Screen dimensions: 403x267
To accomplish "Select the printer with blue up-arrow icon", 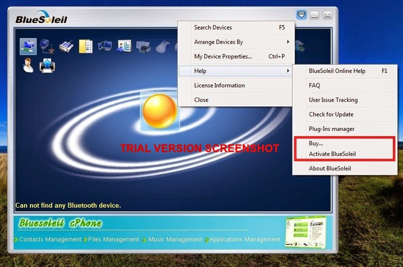I will tap(47, 66).
